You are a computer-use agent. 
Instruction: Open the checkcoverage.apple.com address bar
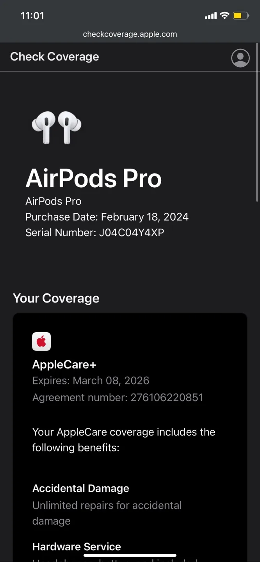[x=130, y=34]
